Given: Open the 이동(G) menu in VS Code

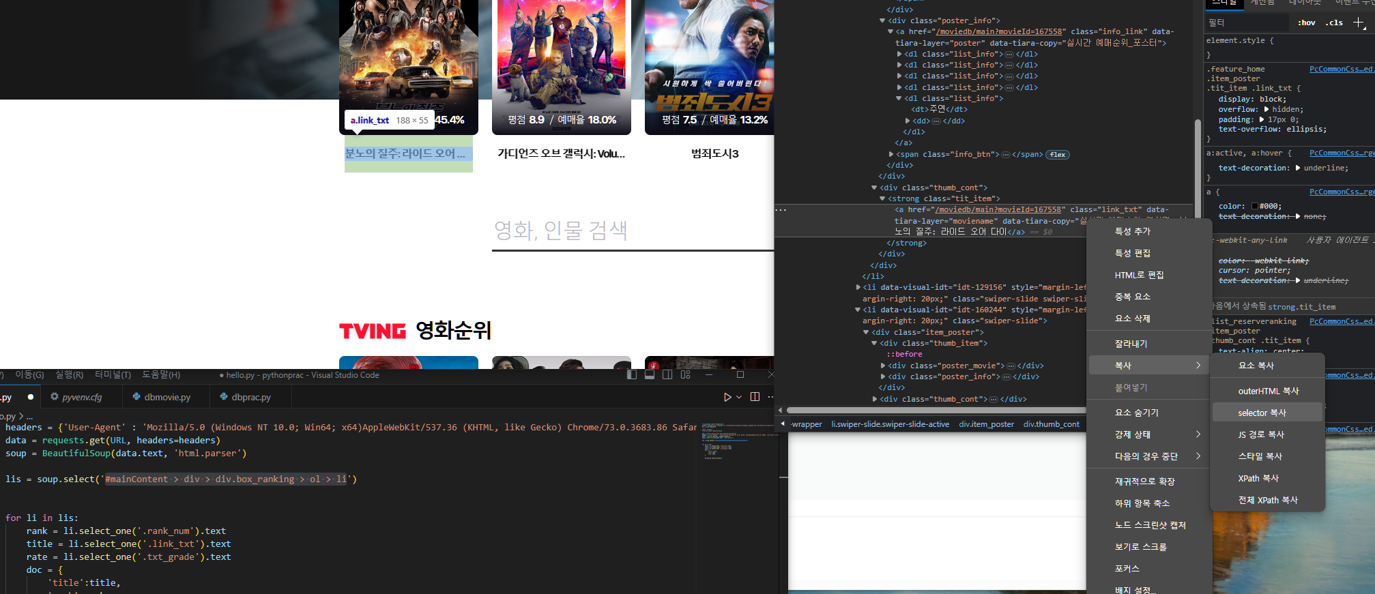Looking at the screenshot, I should pos(29,374).
